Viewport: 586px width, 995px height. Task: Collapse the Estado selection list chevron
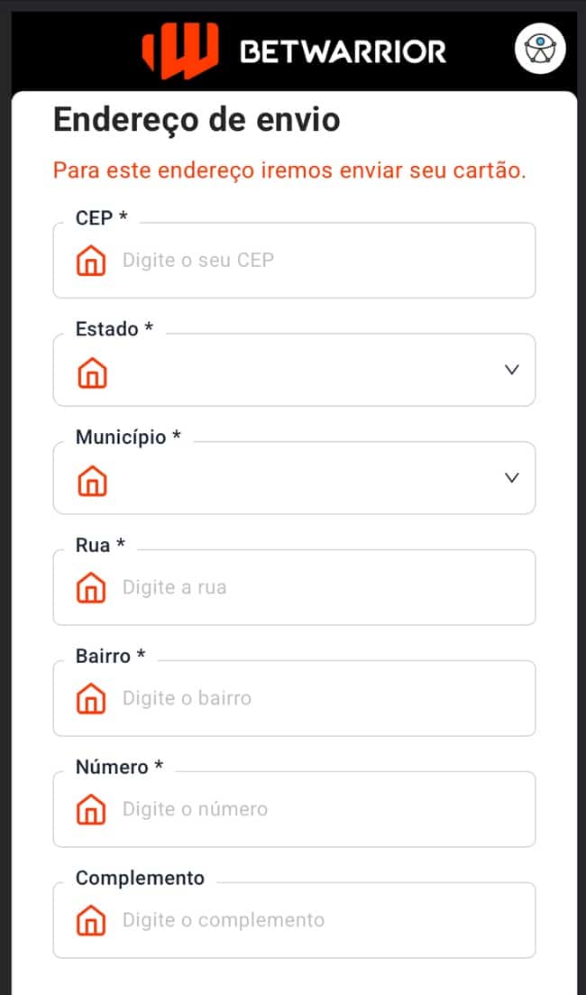point(512,370)
